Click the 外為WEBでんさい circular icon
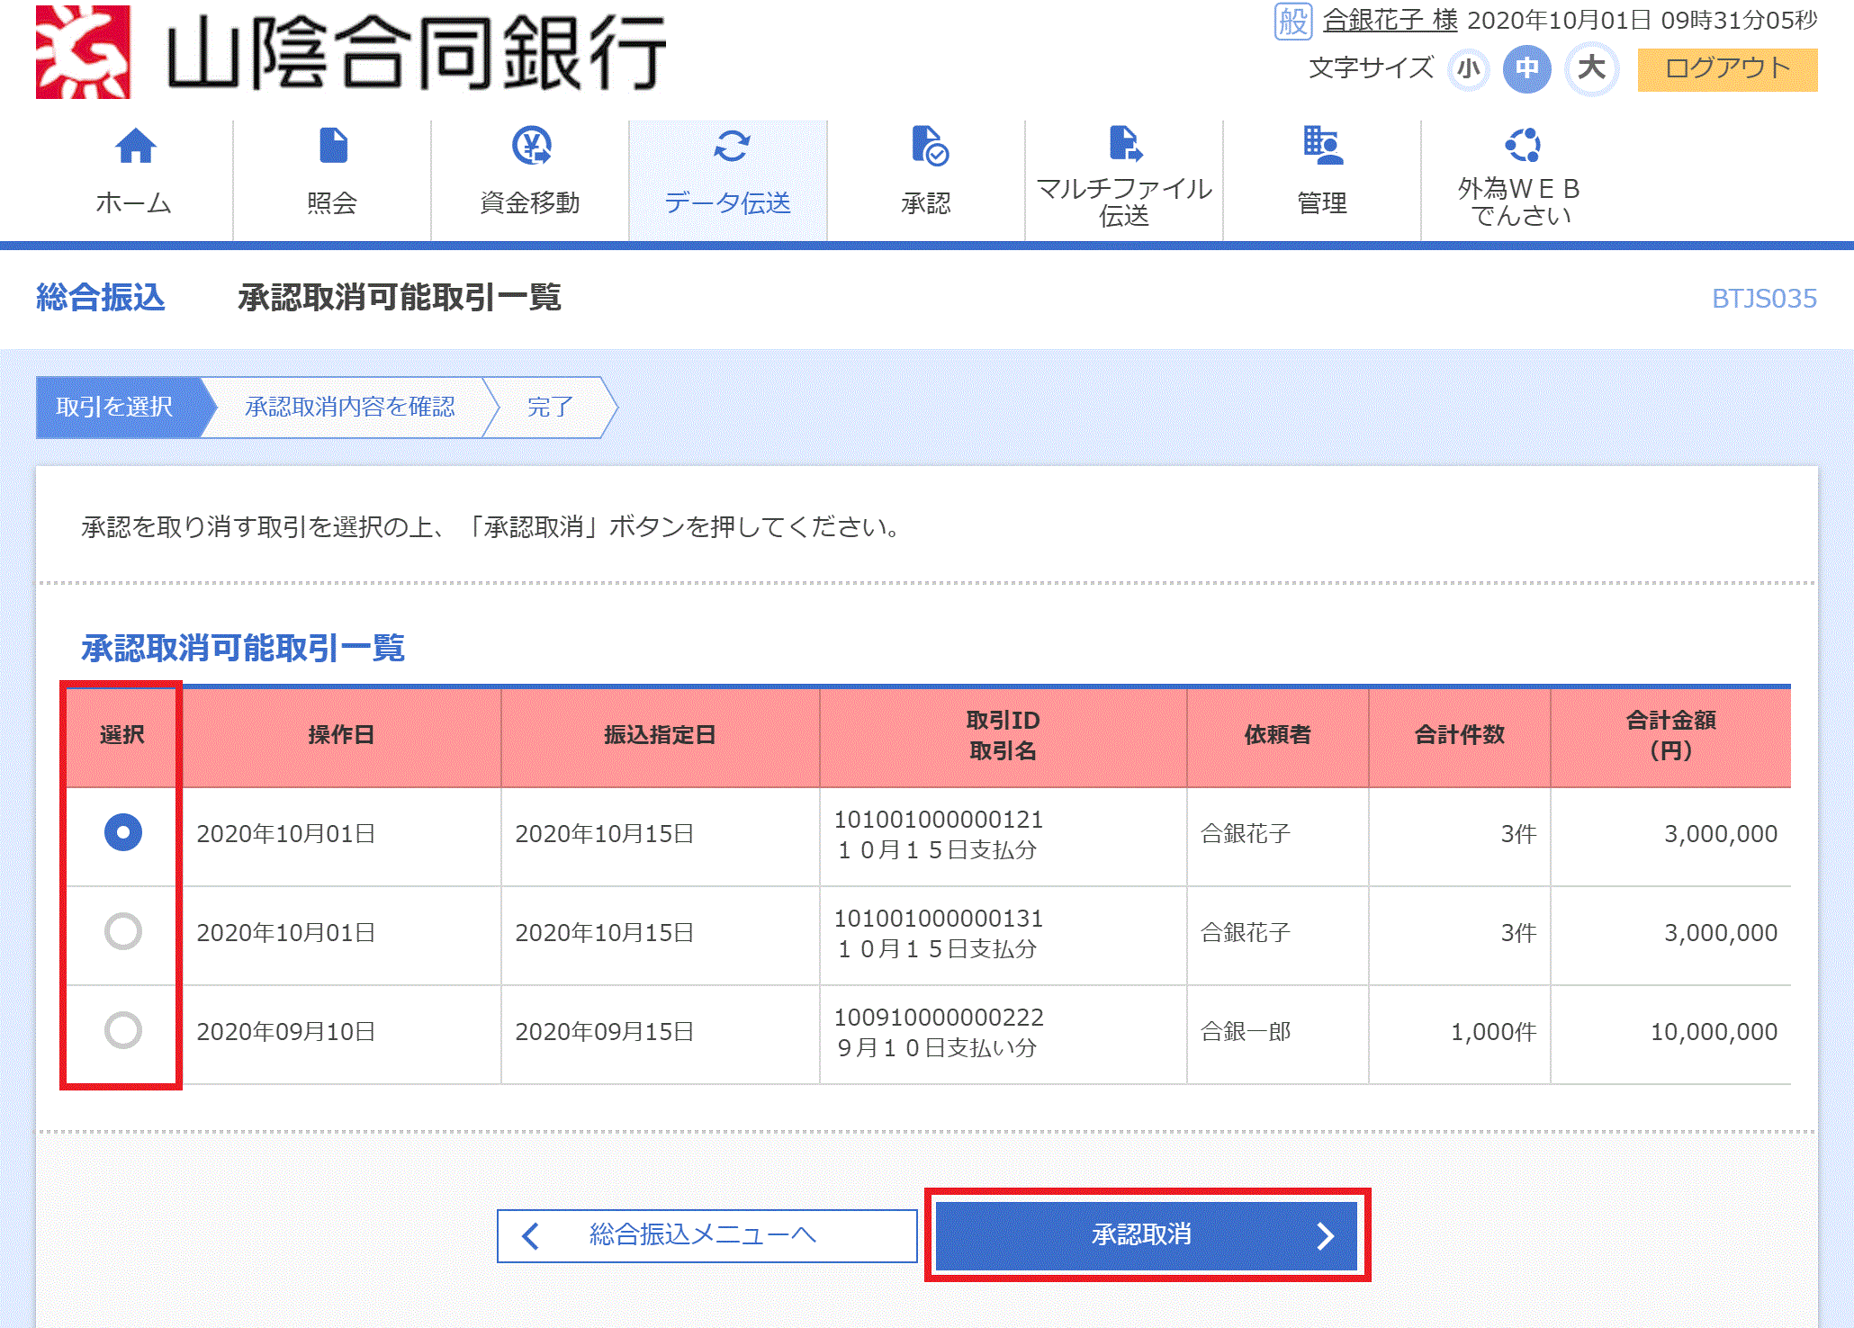1854x1328 pixels. pyautogui.click(x=1523, y=145)
